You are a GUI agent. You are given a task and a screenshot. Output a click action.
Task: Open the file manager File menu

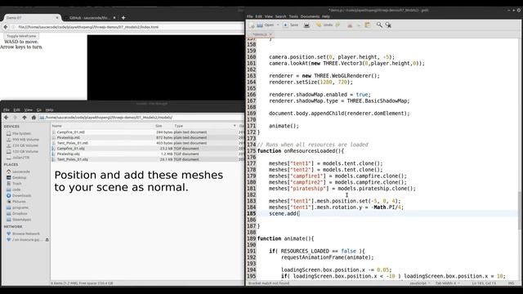(x=7, y=109)
